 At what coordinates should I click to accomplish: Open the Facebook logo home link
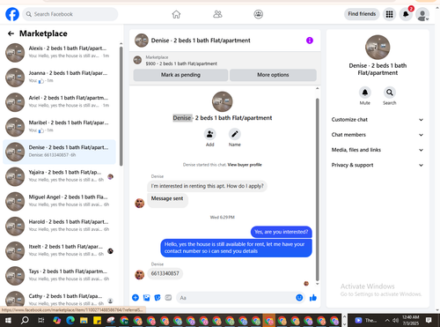pyautogui.click(x=12, y=14)
